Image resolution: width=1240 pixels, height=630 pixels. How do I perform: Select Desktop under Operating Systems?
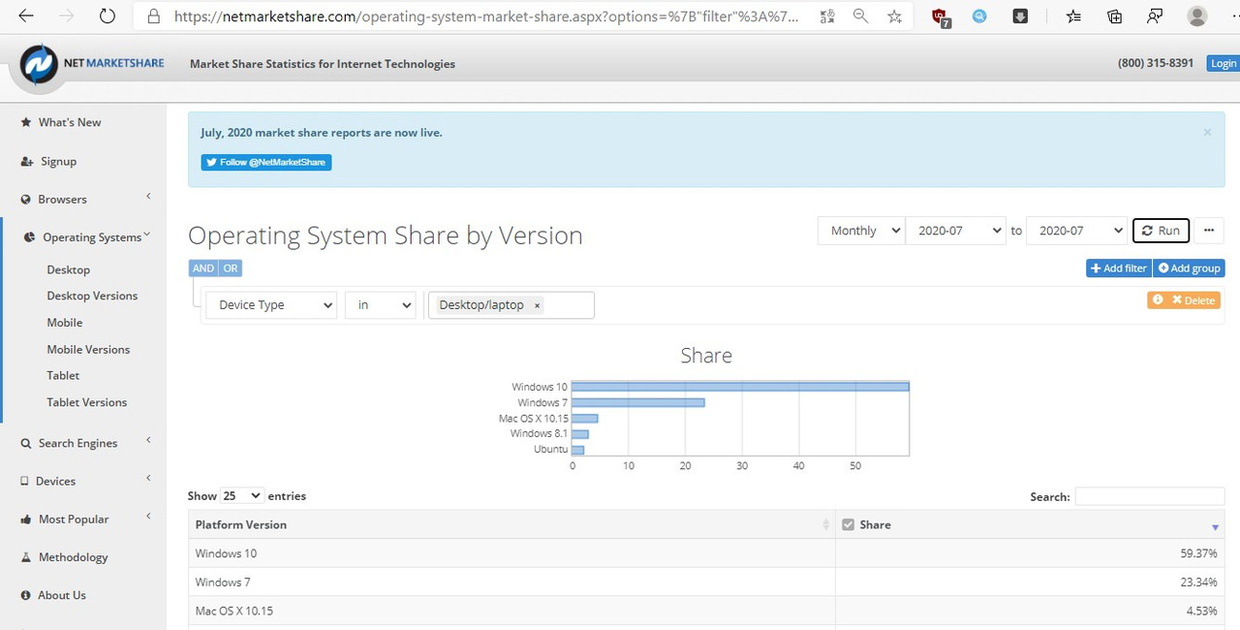click(x=68, y=269)
